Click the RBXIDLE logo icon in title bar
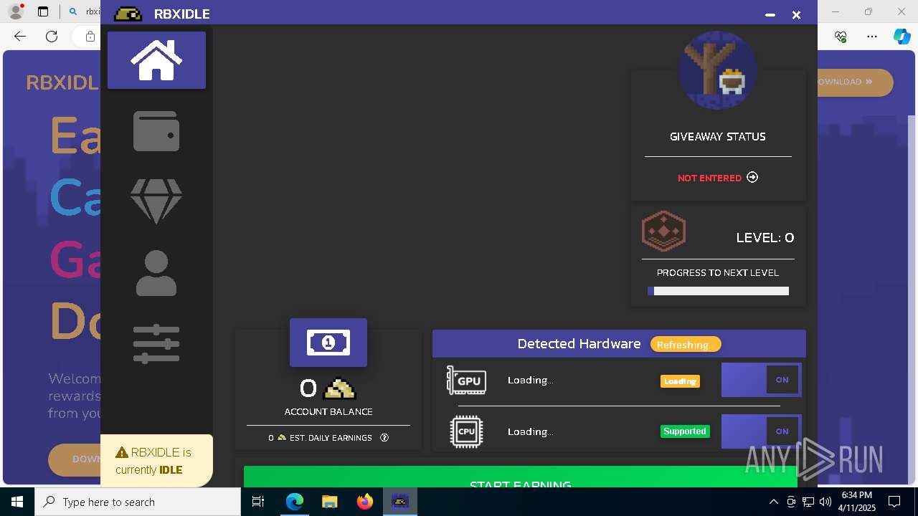The image size is (918, 516). [x=128, y=14]
